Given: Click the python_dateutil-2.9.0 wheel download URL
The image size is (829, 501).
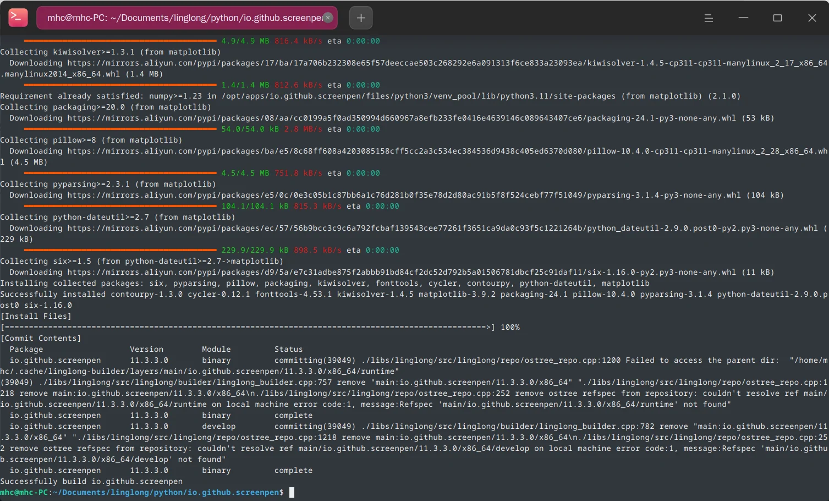Looking at the screenshot, I should pyautogui.click(x=443, y=228).
